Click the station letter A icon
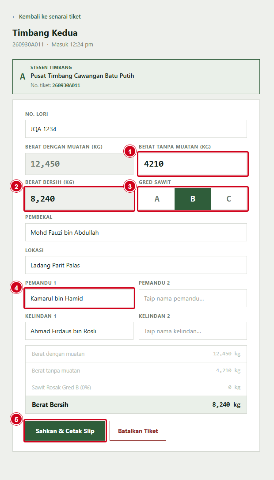The height and width of the screenshot is (480, 274). 23,76
